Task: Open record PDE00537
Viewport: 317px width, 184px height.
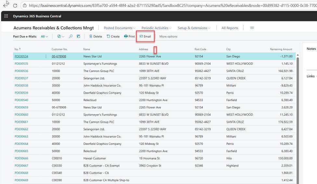Action: 21,78
